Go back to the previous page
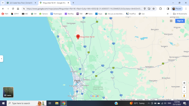This screenshot has width=189, height=106. [3, 9]
